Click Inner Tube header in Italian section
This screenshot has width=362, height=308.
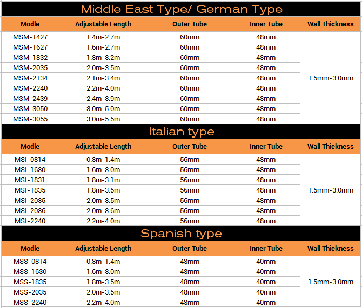click(x=266, y=147)
